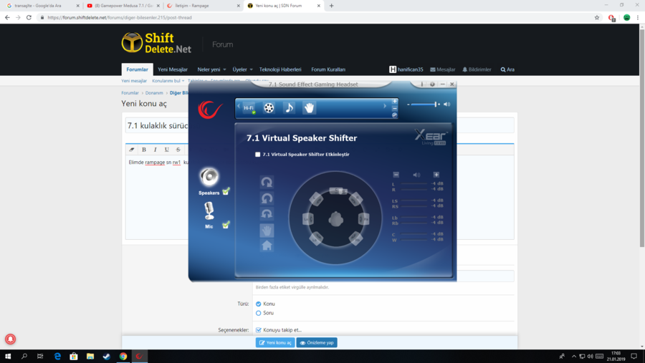The width and height of the screenshot is (645, 363).
Task: Open Forum Kuralları link
Action: tap(328, 69)
